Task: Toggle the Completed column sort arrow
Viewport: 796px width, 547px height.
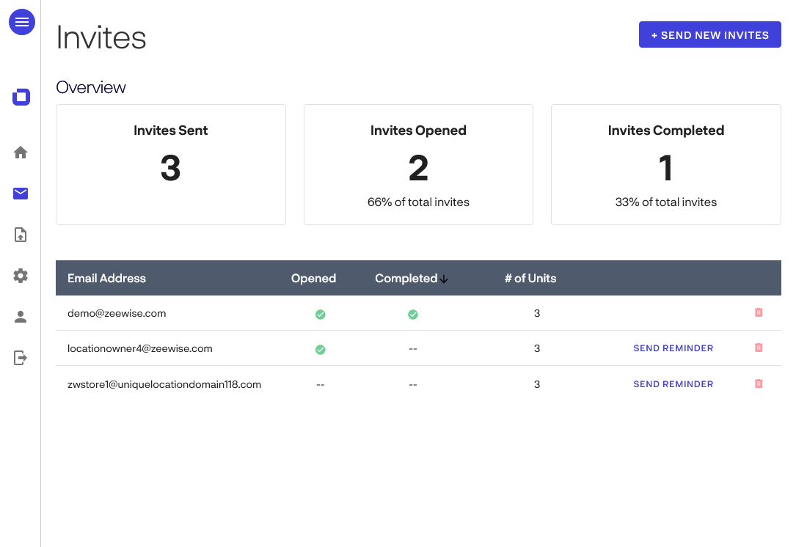Action: (443, 279)
